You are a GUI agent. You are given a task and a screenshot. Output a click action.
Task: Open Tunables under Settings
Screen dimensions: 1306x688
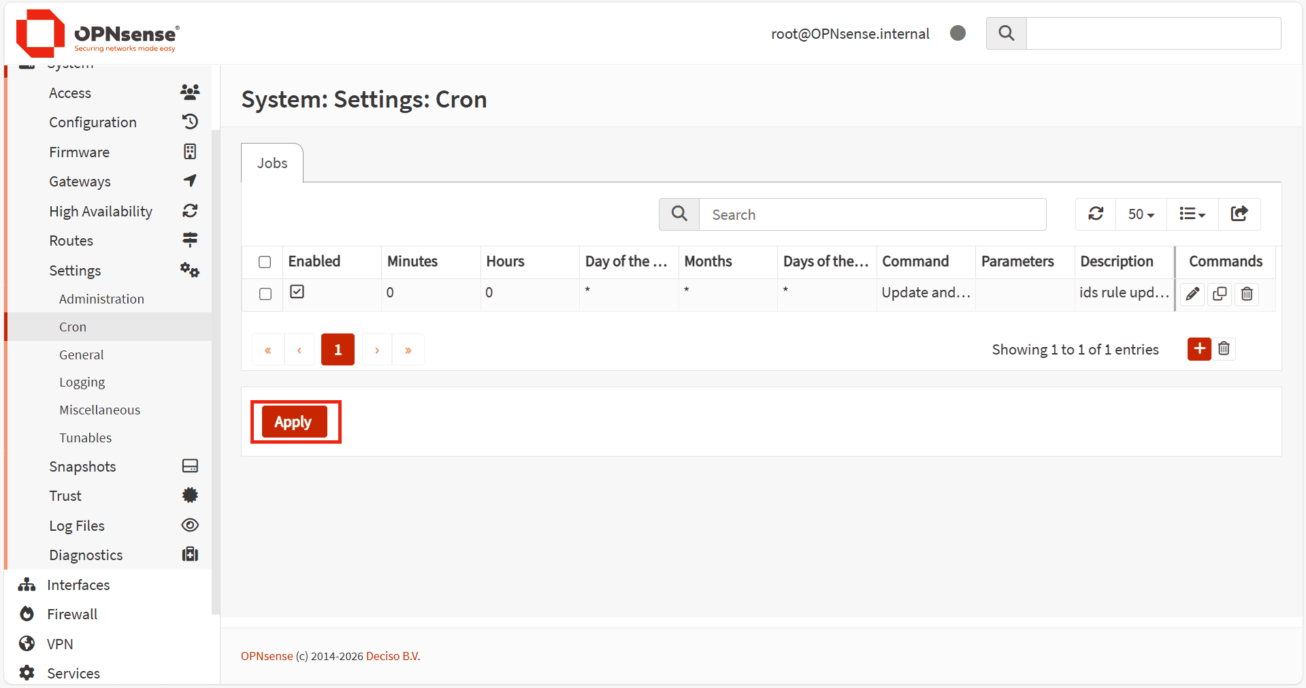(85, 438)
